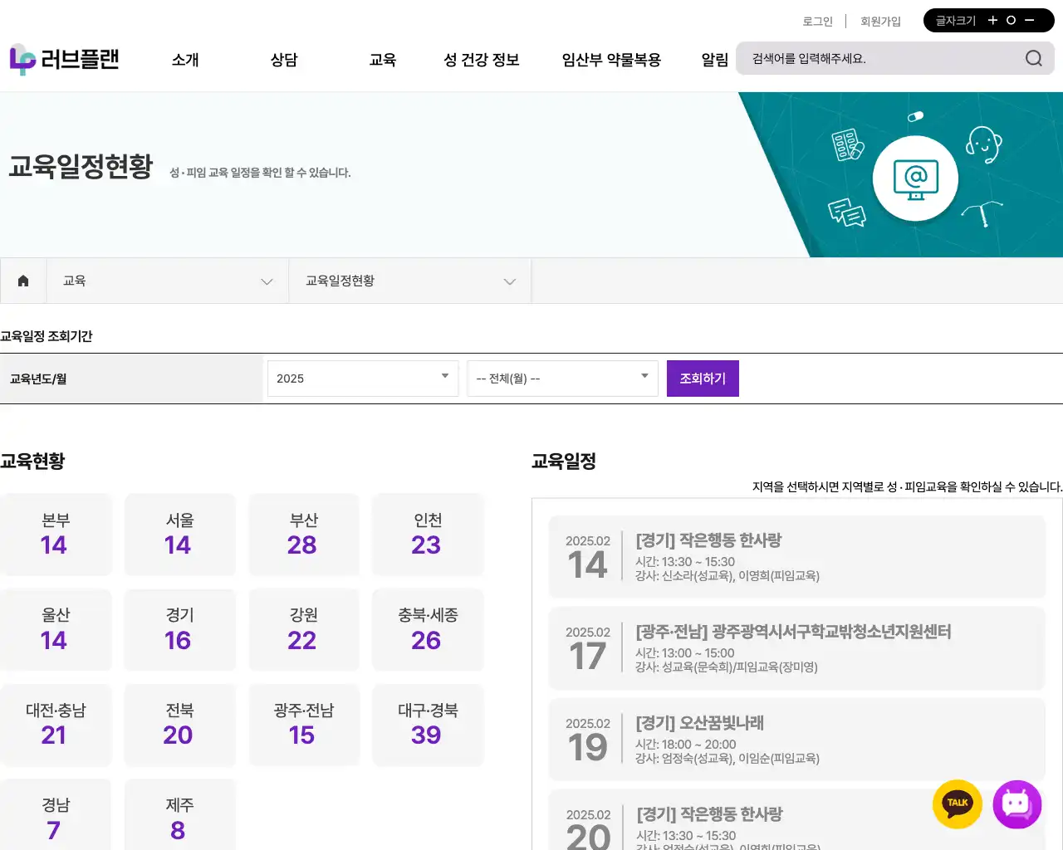Open the 전체(월) month dropdown
This screenshot has height=850, width=1063.
point(562,379)
